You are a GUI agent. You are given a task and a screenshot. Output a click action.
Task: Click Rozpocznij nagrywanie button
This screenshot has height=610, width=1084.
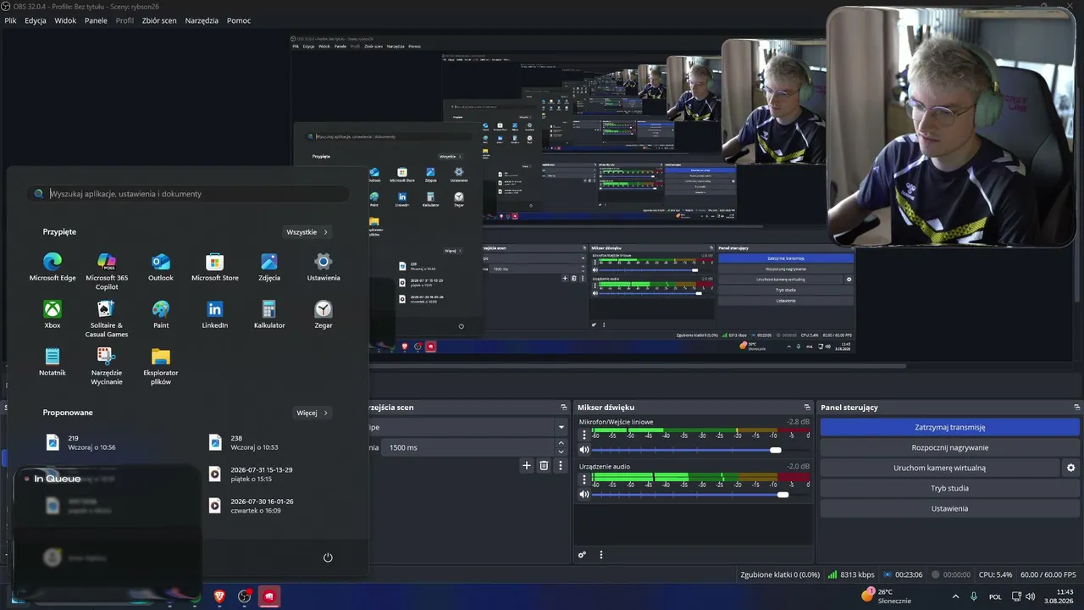click(x=950, y=447)
